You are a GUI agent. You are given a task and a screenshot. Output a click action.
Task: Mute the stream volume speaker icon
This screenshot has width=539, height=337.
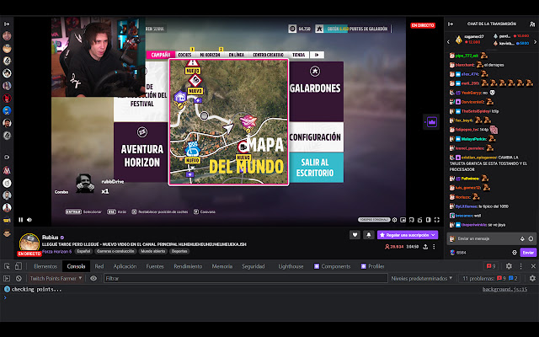[29, 220]
